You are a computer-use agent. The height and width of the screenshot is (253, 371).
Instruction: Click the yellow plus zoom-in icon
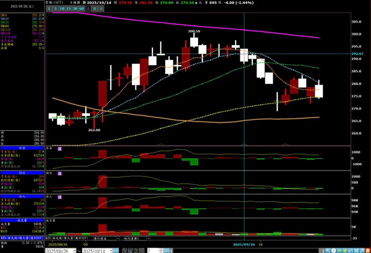pos(345,250)
